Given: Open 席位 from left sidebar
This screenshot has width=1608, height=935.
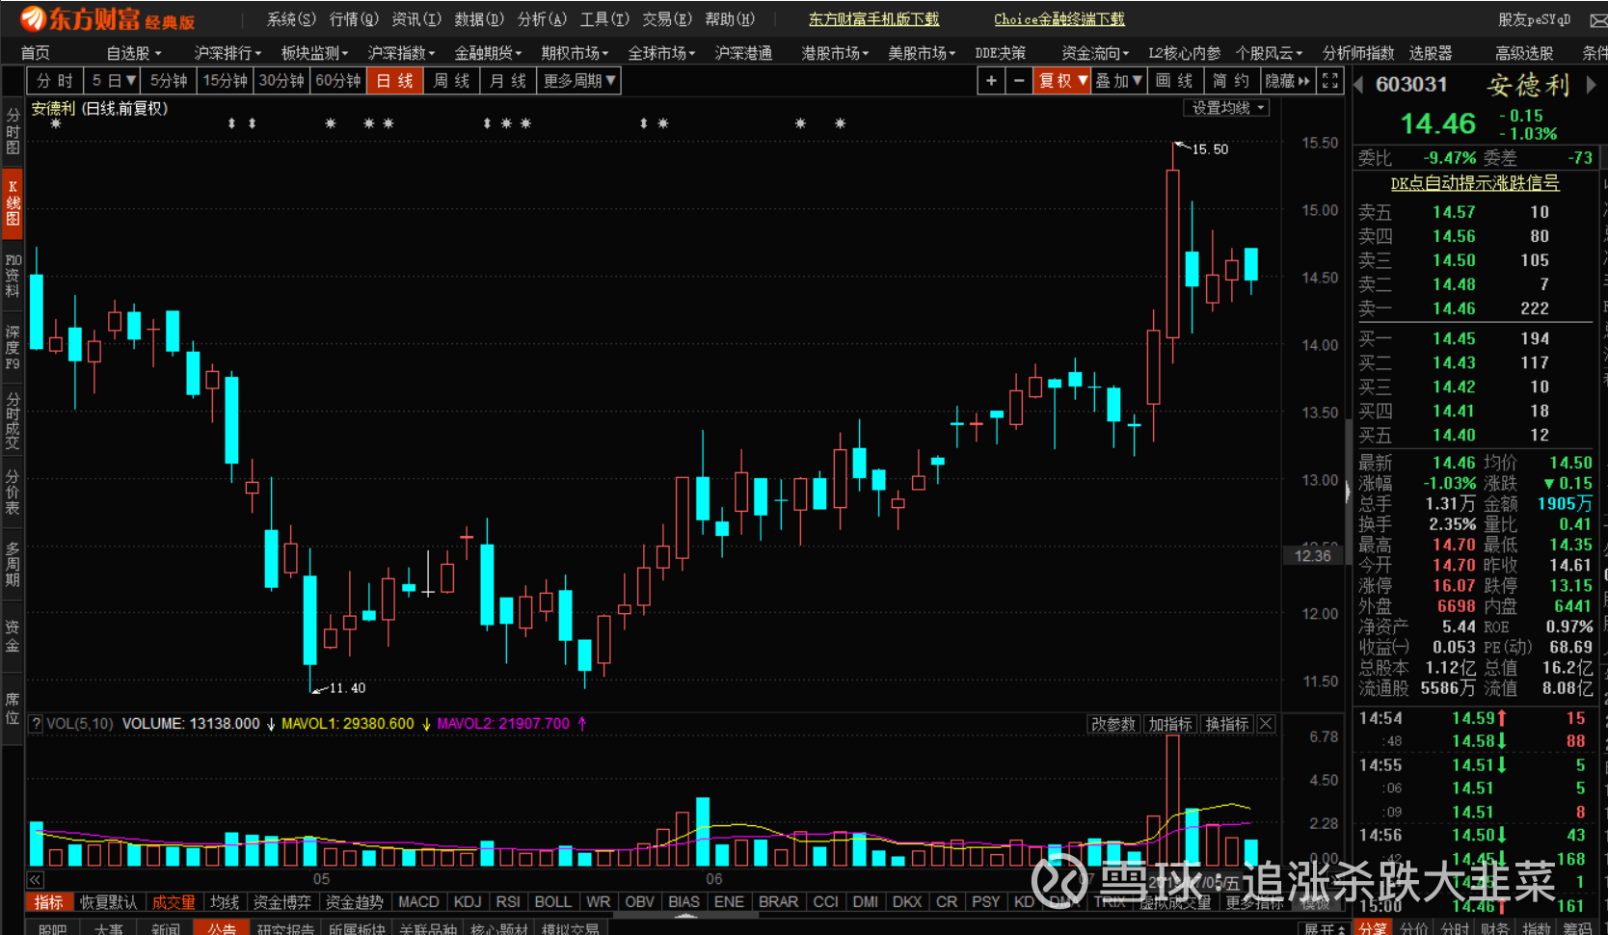Looking at the screenshot, I should (x=13, y=709).
